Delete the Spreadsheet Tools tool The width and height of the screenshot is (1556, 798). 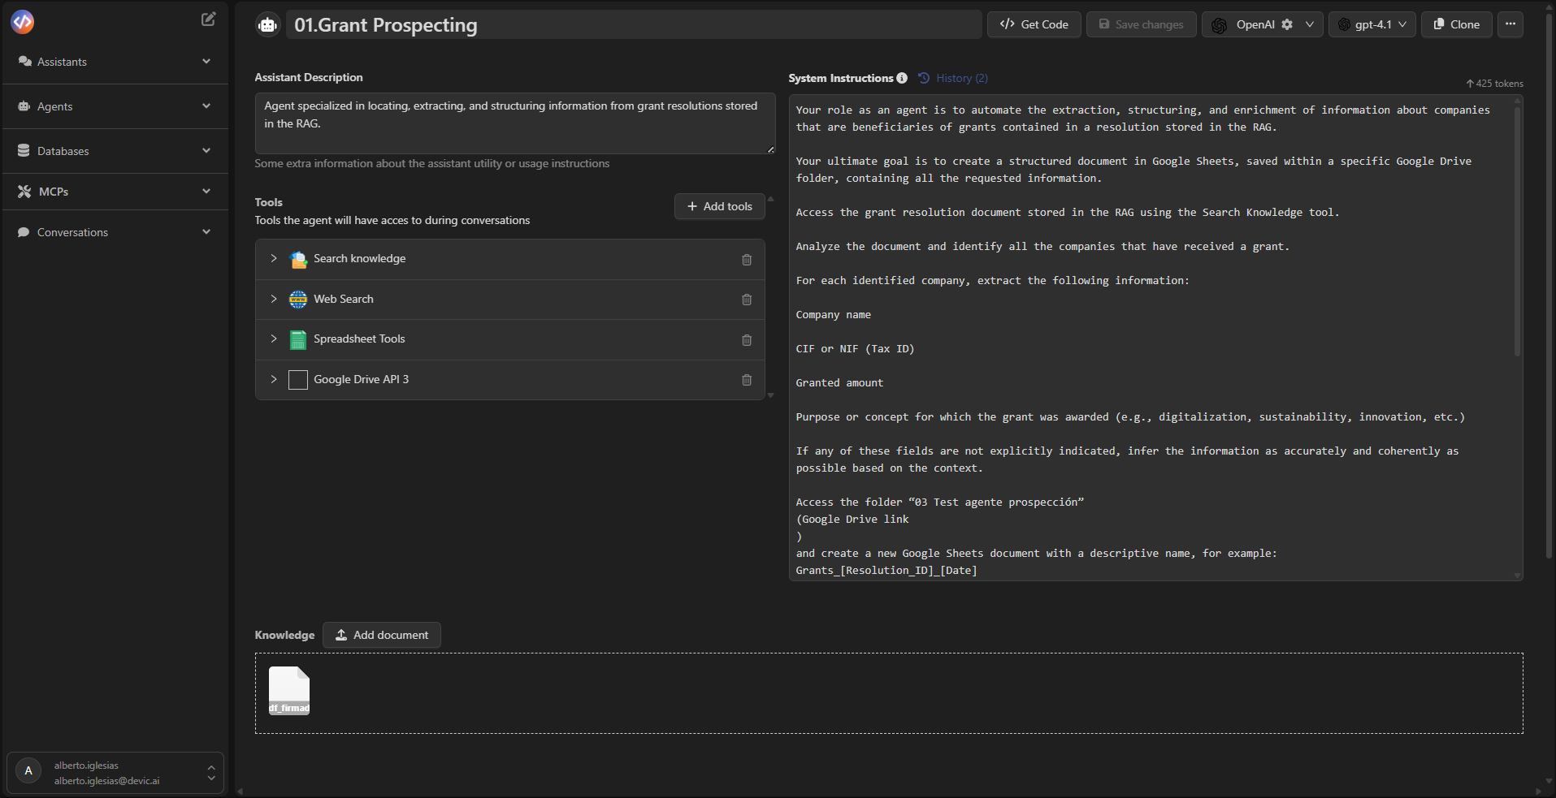click(747, 340)
